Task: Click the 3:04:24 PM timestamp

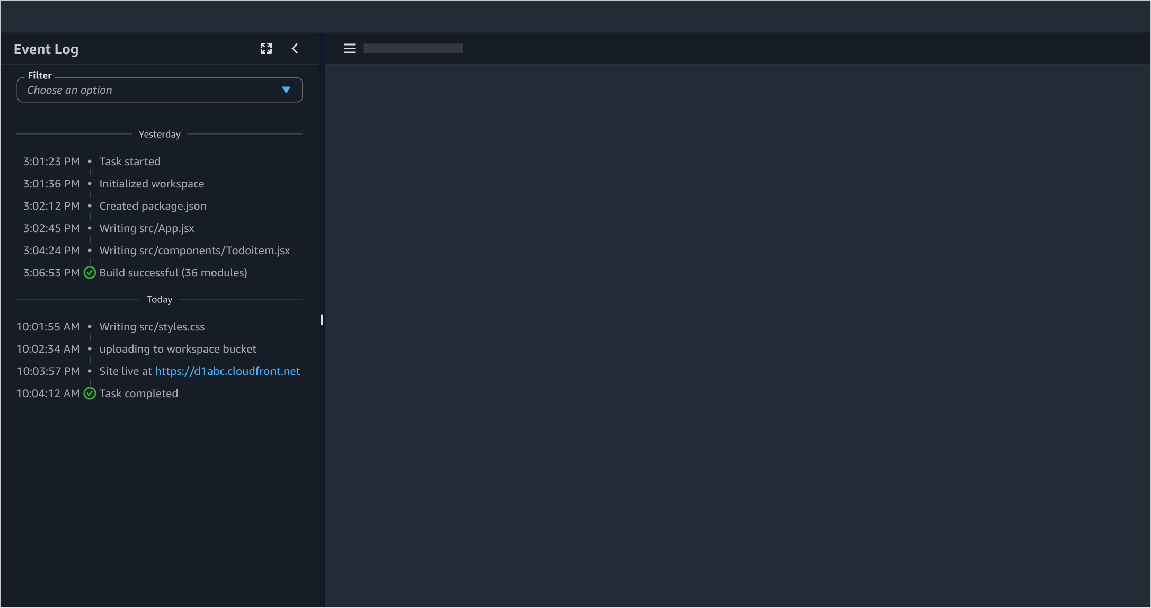Action: click(x=51, y=251)
